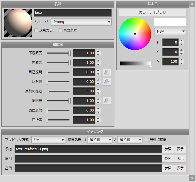
Task: Open the 境界処理 U 繰り返し dropdown
Action: (100, 140)
